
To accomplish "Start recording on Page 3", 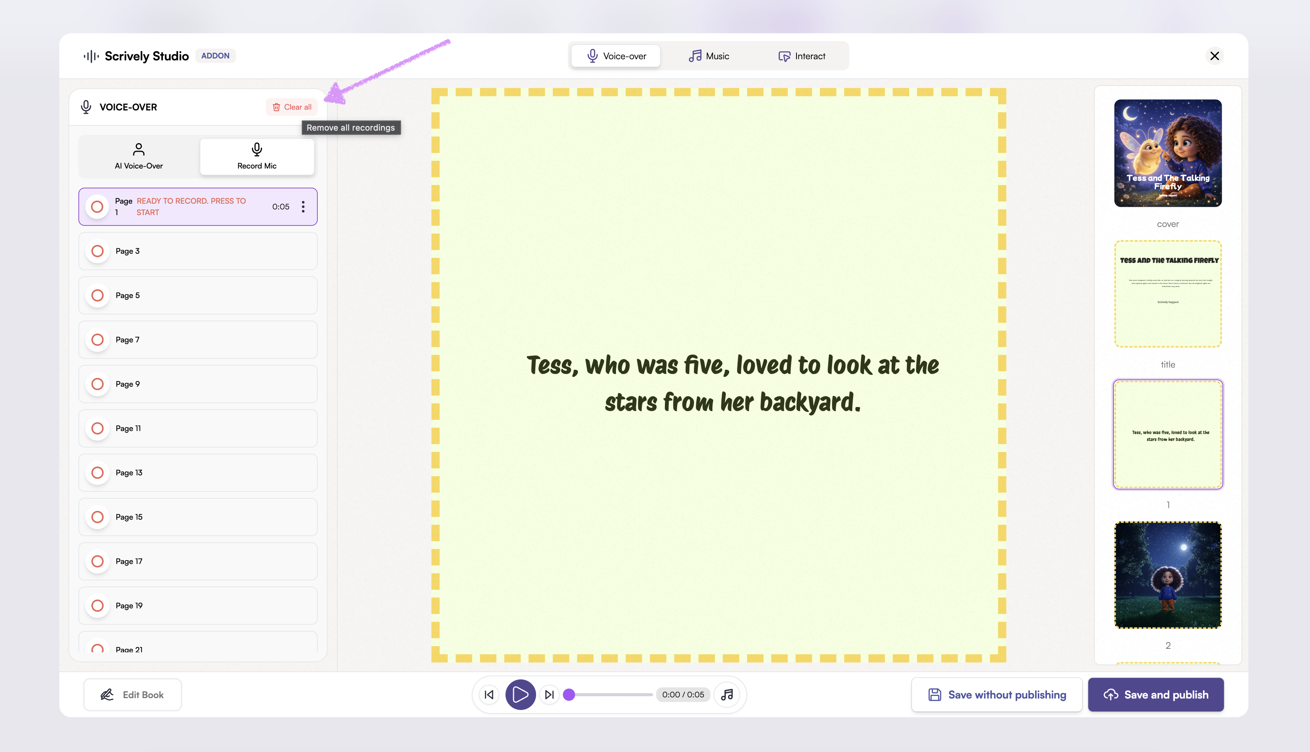I will (x=97, y=251).
